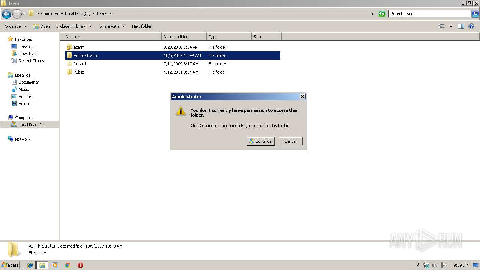The height and width of the screenshot is (270, 480).
Task: Open the Organize menu
Action: [x=16, y=26]
